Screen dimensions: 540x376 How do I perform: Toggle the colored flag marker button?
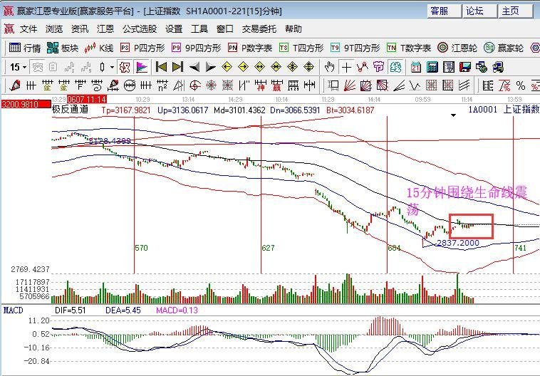click(142, 67)
